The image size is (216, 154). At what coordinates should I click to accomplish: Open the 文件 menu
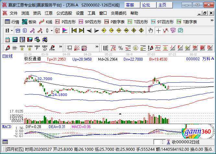pyautogui.click(x=14, y=13)
